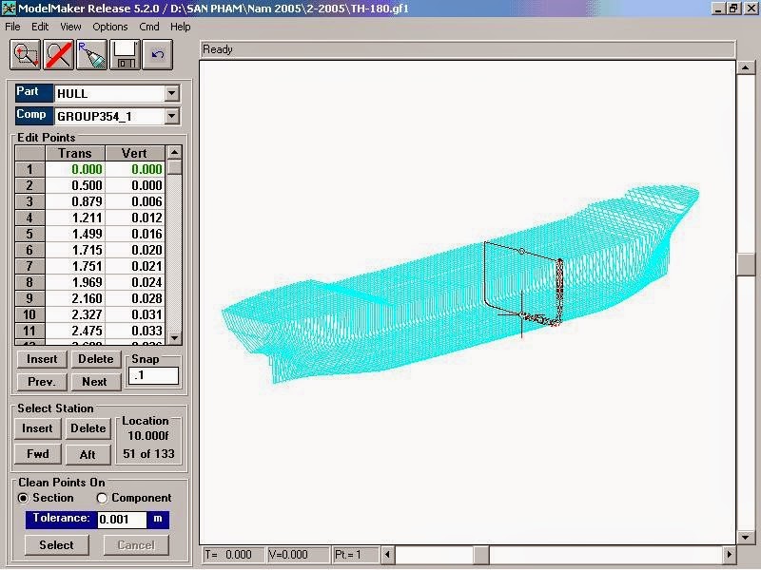Screen dimensions: 761x570
Task: Insert a new station
Action: [36, 428]
